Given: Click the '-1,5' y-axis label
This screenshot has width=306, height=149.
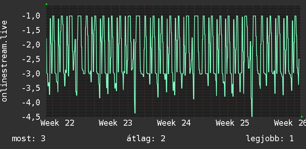Looking at the screenshot, I should point(31,30).
